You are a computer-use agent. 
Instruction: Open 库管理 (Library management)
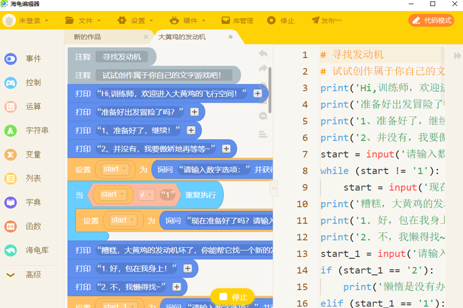(x=237, y=21)
